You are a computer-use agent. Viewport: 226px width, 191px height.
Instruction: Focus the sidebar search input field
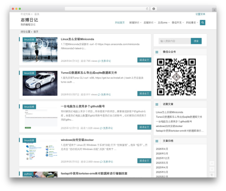tap(174, 41)
